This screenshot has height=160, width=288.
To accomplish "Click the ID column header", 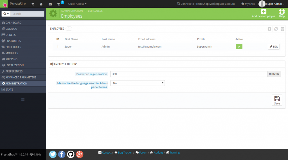I will tap(58, 39).
